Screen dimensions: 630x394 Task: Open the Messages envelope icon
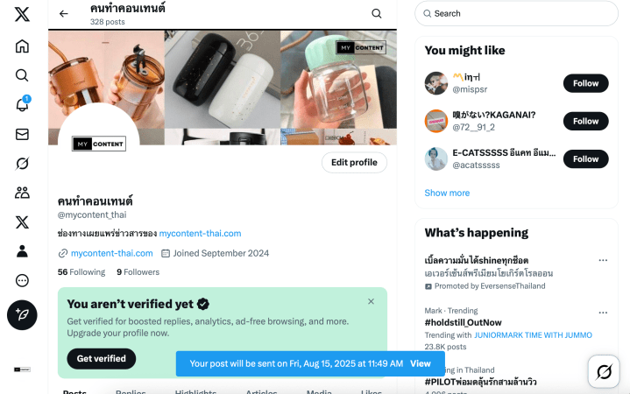click(22, 134)
